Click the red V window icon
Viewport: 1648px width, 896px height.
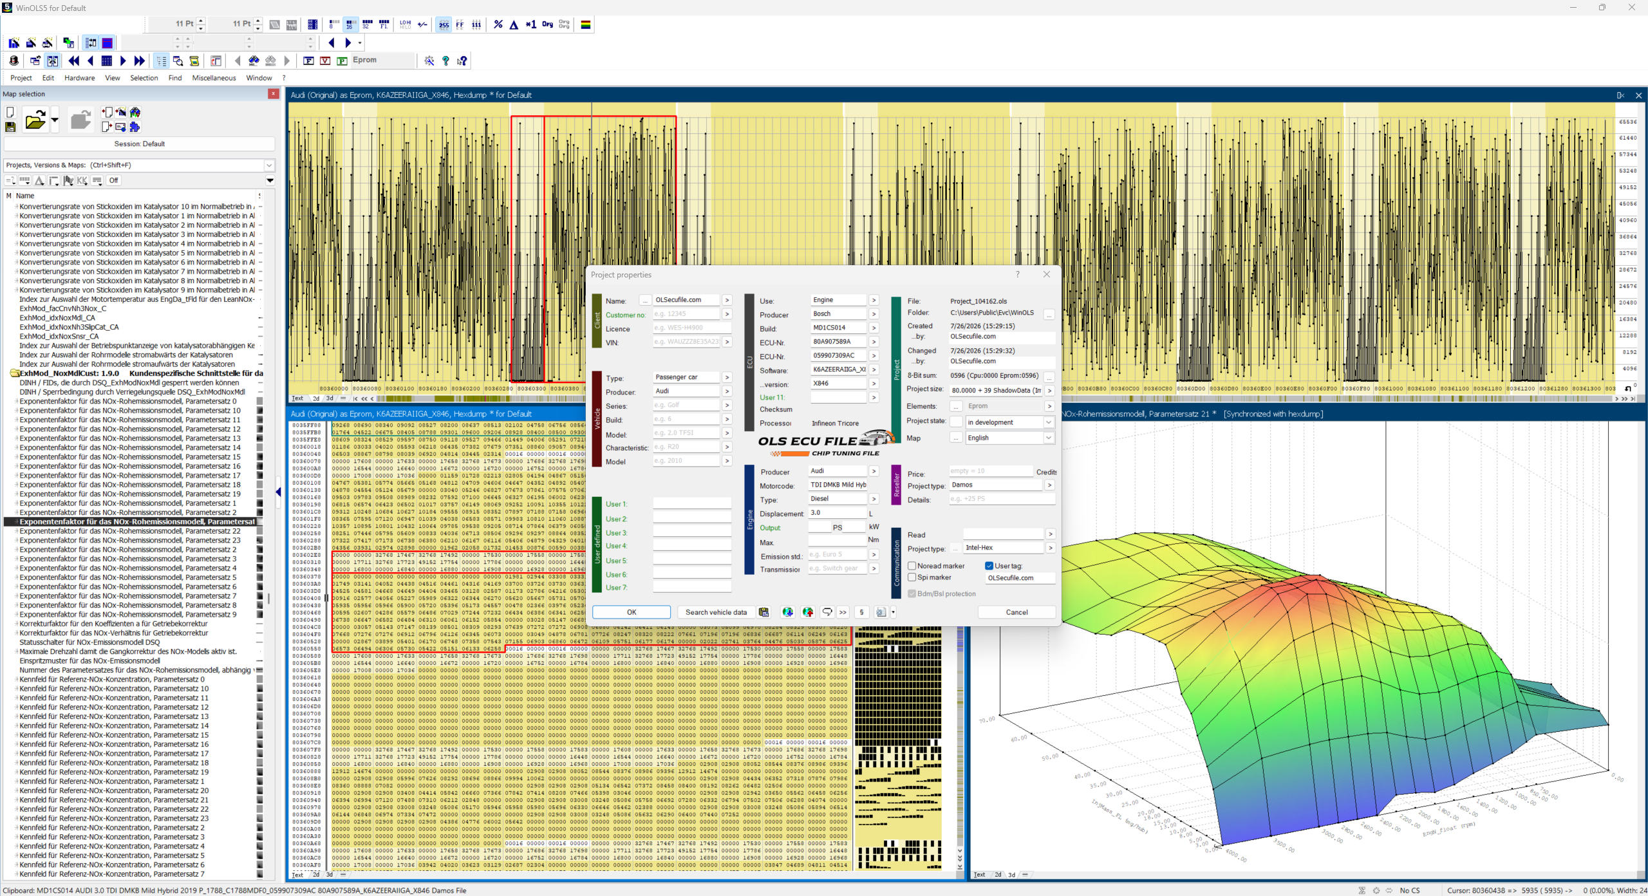325,61
